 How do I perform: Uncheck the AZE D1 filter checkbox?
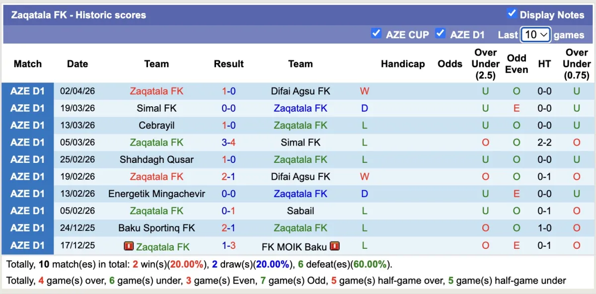click(x=440, y=33)
